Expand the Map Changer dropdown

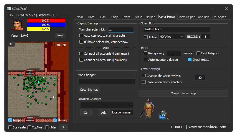tap(107, 81)
